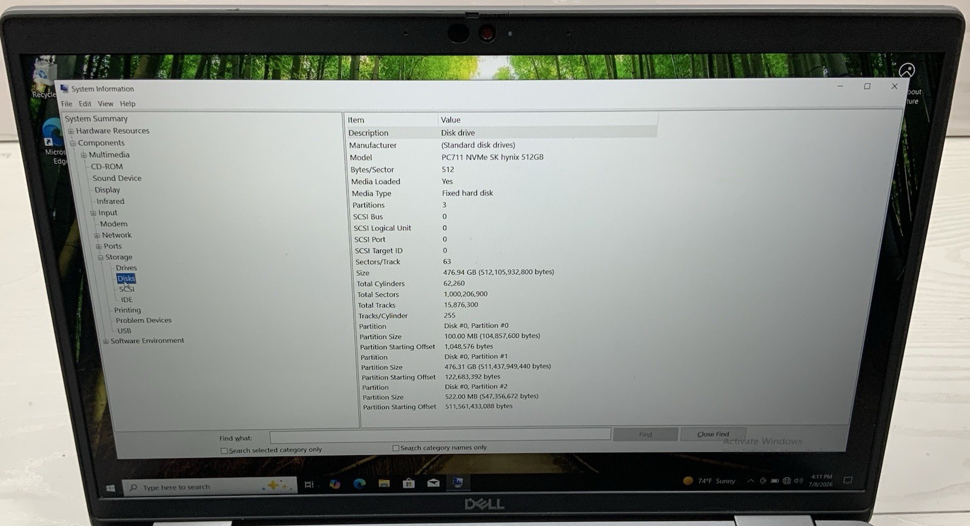The height and width of the screenshot is (526, 970).
Task: Click the Find button
Action: tap(645, 434)
